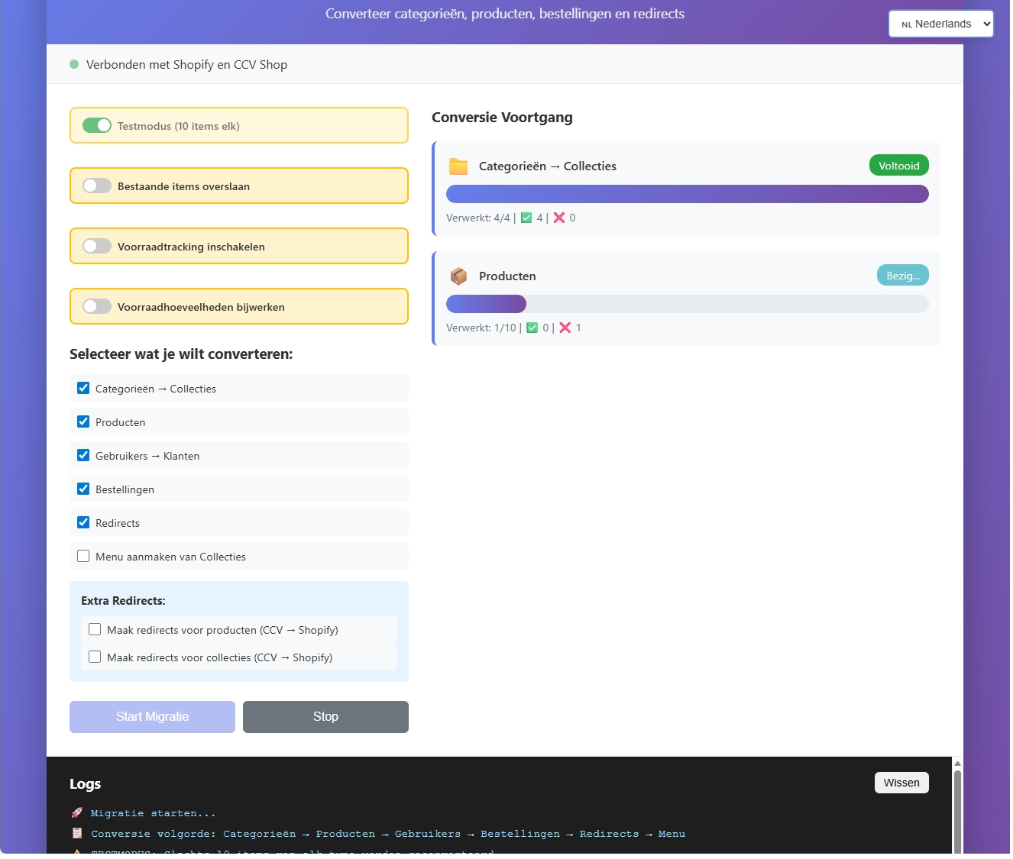Screen dimensions: 1013x859
Task: Click the red cross under Producten progress
Action: [x=565, y=328]
